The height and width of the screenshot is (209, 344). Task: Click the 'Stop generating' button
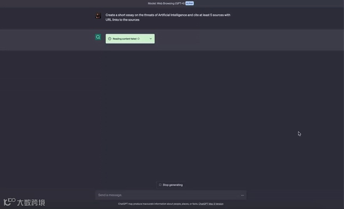click(171, 185)
